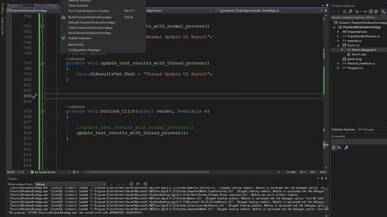The width and height of the screenshot is (387, 217).
Task: Select Pack PracticeWindowsFormApp menu item
Action: point(89,33)
